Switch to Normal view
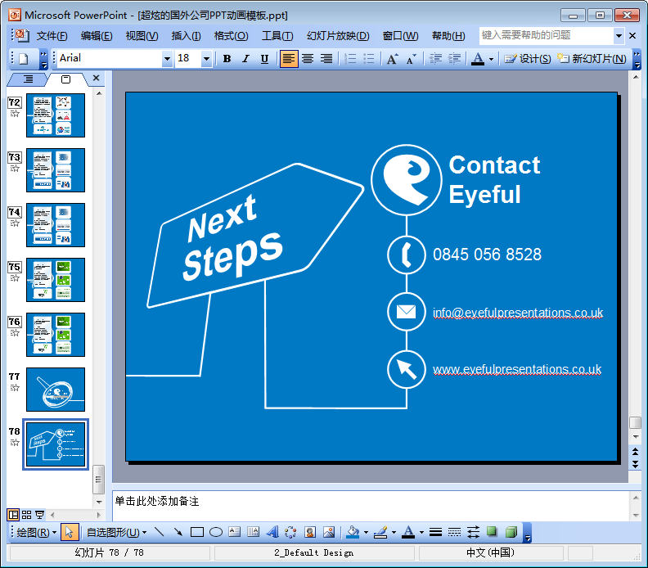Image resolution: width=648 pixels, height=568 pixels. point(13,515)
